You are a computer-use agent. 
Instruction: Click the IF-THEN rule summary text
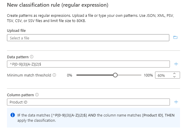pos(96,117)
